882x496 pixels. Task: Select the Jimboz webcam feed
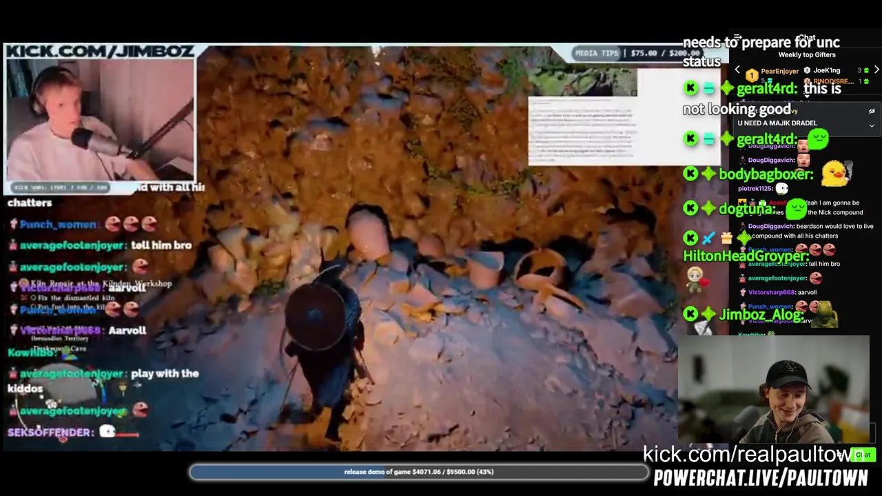click(x=101, y=119)
